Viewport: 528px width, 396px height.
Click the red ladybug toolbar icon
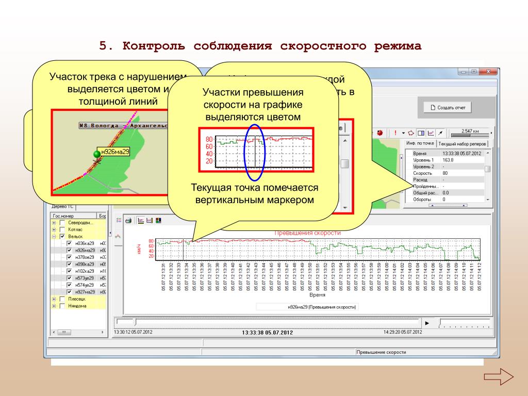pos(380,133)
